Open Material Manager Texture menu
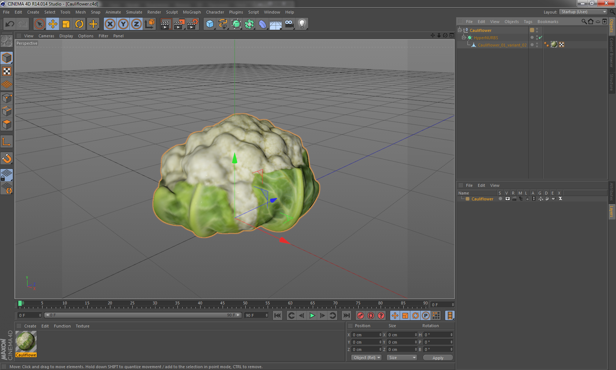The image size is (616, 370). click(82, 326)
